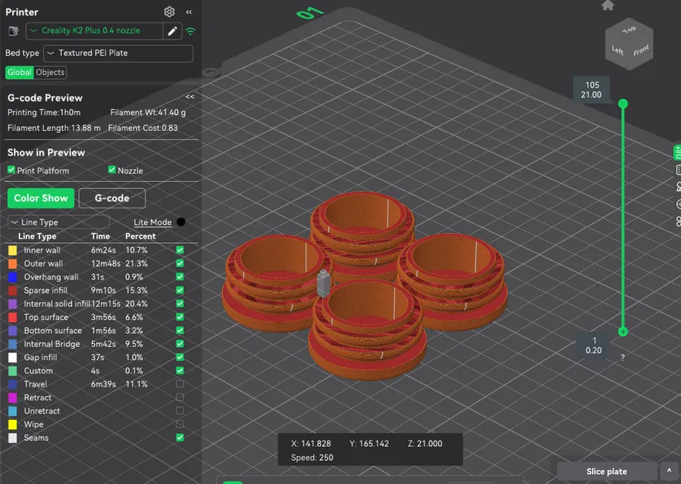681x484 pixels.
Task: Edit printer preset with pencil icon
Action: point(173,31)
